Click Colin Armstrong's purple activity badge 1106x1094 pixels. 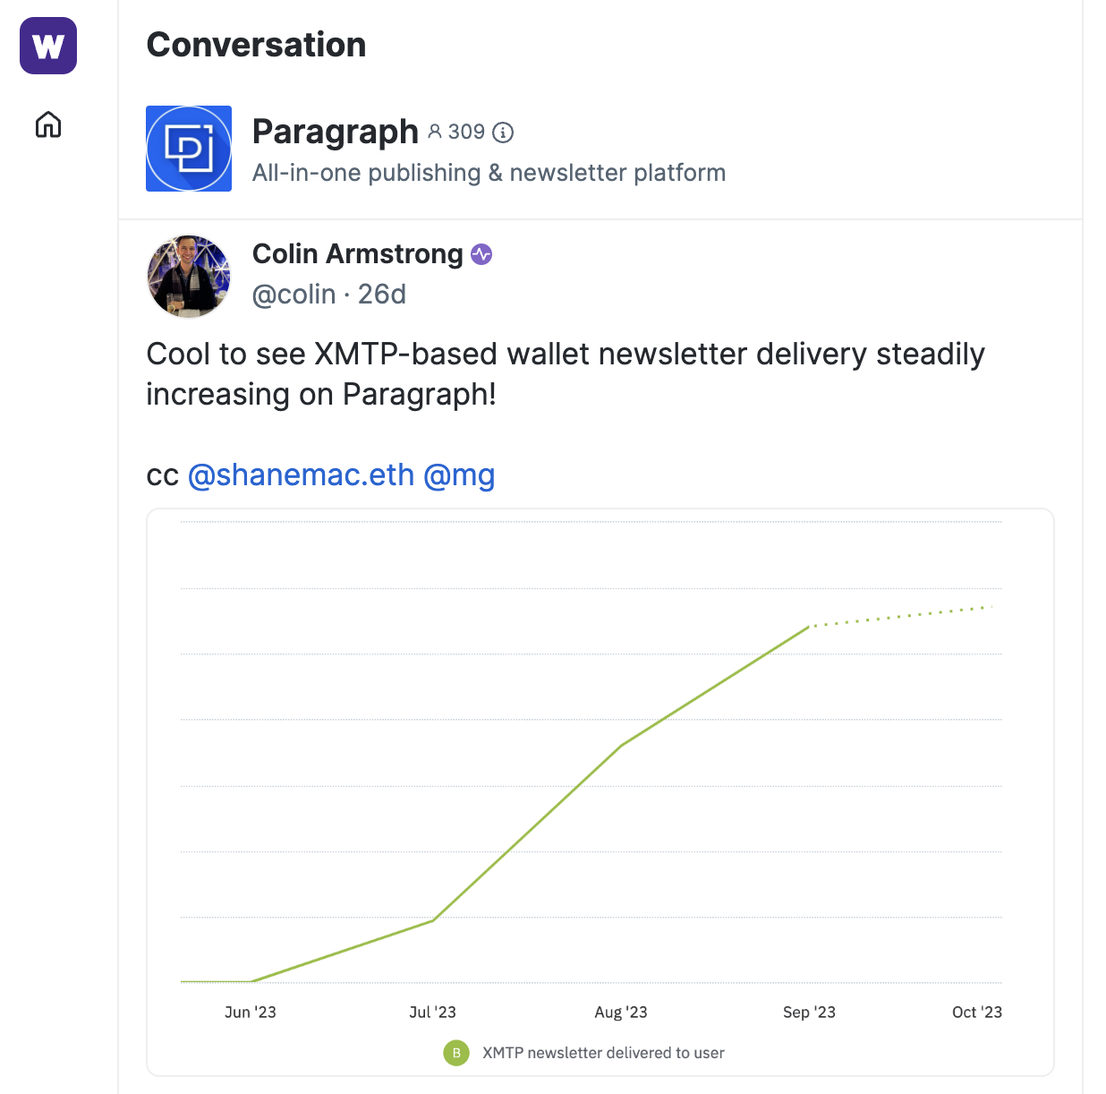481,254
